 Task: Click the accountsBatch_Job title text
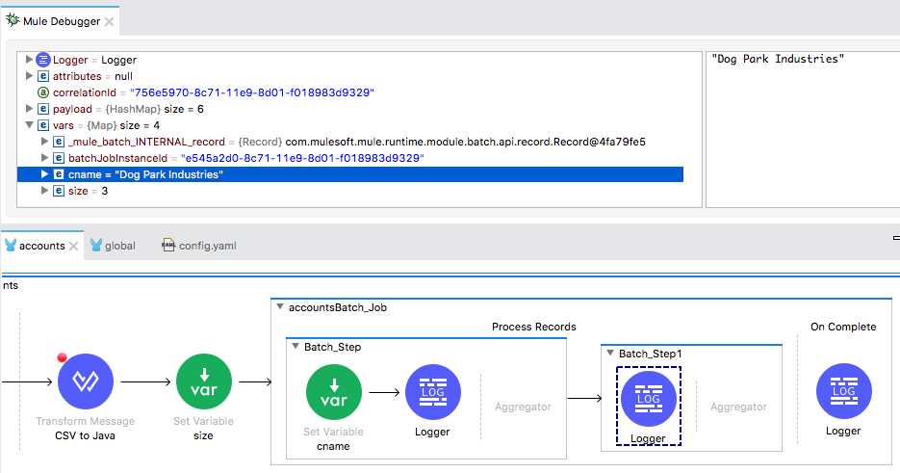pos(338,307)
